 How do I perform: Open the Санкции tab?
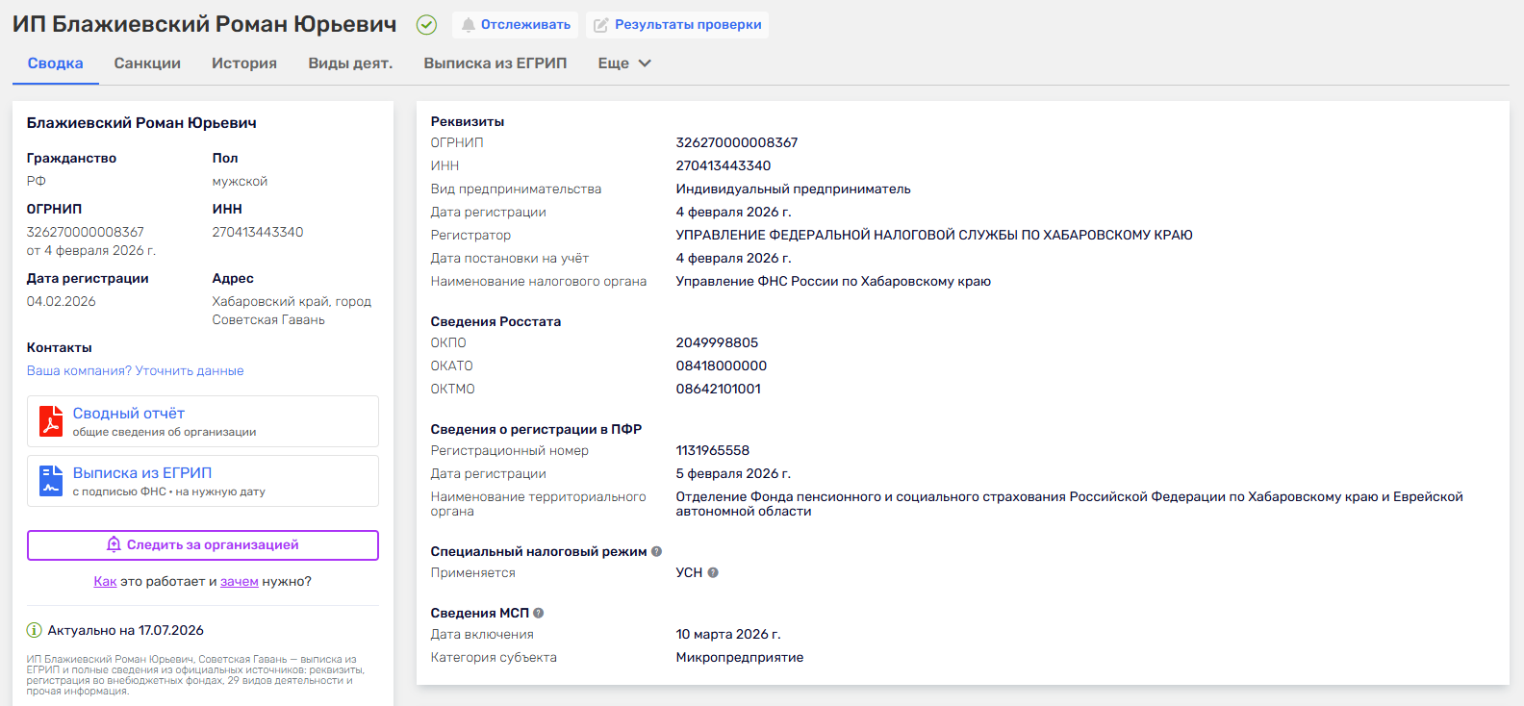pos(147,63)
